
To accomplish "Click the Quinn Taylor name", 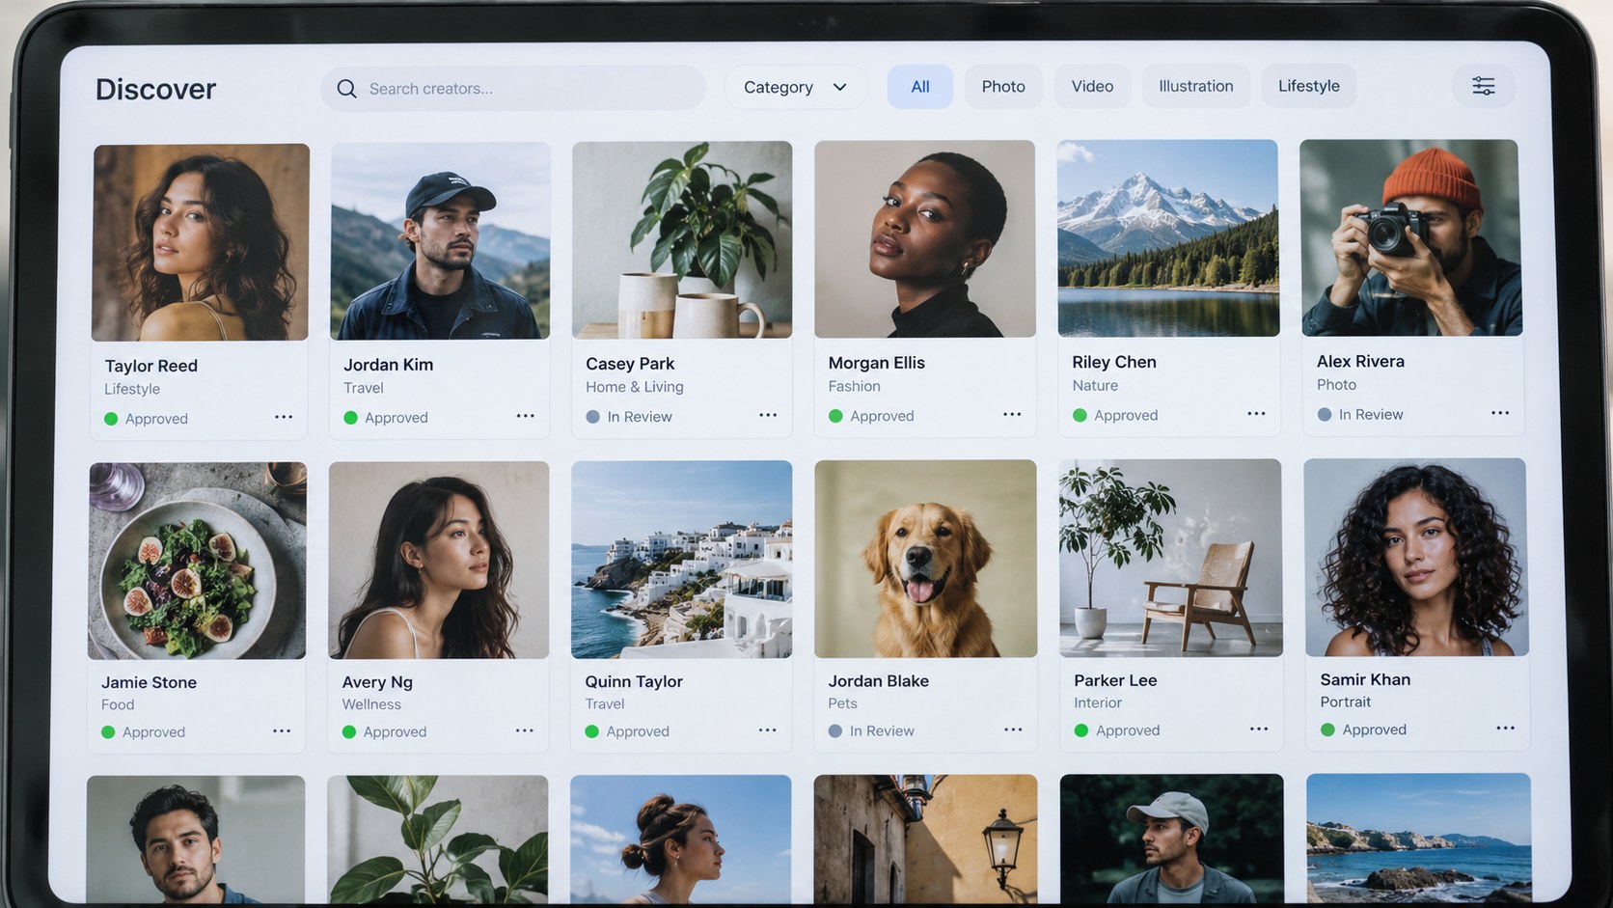I will pos(634,681).
